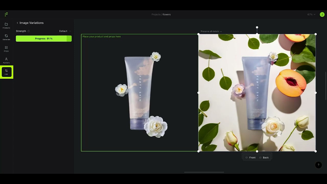
Task: Click the horizontal canvas scrollbar
Action: (x=204, y=172)
